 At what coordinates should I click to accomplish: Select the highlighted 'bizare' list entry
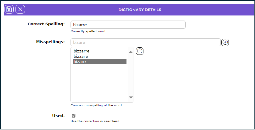(100, 62)
